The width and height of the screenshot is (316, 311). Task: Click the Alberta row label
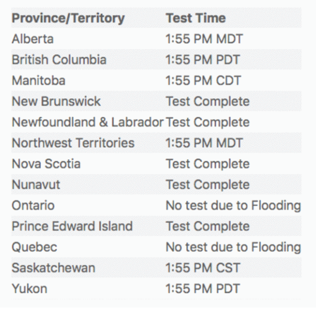tap(32, 39)
